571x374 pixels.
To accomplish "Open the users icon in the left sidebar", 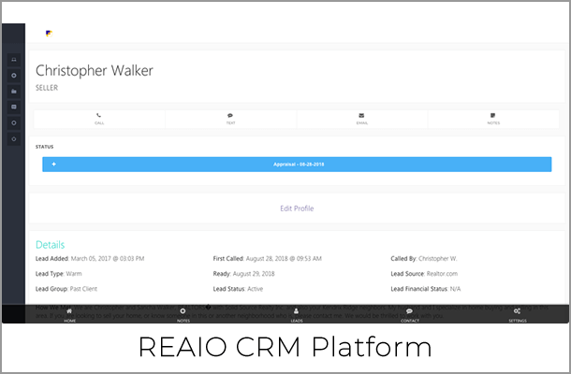I will tap(14, 60).
